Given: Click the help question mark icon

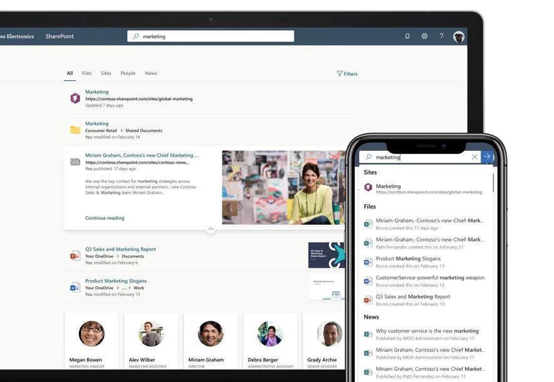Looking at the screenshot, I should (441, 36).
